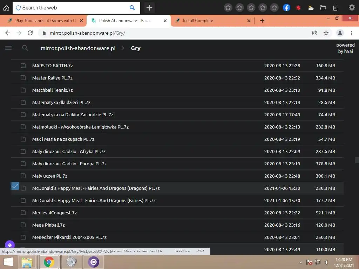The height and width of the screenshot is (269, 359).
Task: Open Matematyka dla dzieci PL.7z
Action: click(177, 103)
